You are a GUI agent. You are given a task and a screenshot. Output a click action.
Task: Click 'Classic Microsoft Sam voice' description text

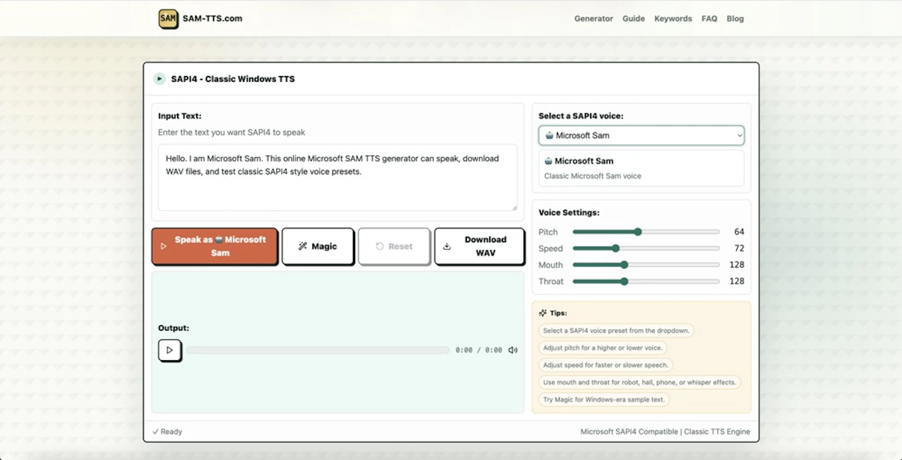tap(593, 176)
